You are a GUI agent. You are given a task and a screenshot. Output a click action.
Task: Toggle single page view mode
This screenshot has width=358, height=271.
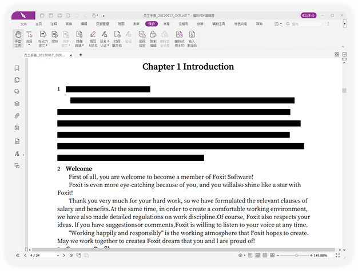coord(250,255)
